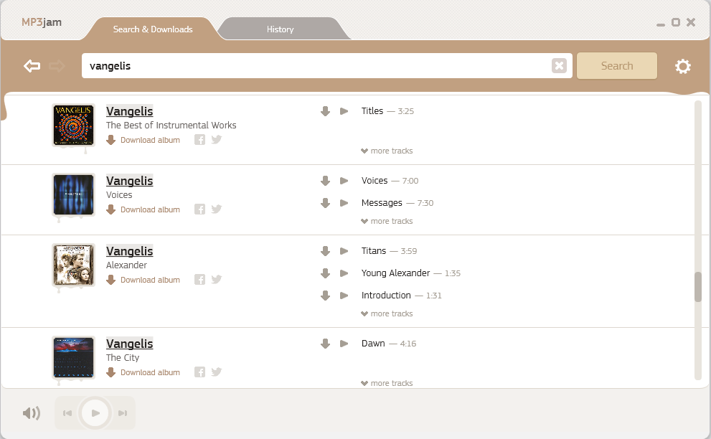The width and height of the screenshot is (711, 439).
Task: Toggle the volume speaker icon
Action: 32,413
